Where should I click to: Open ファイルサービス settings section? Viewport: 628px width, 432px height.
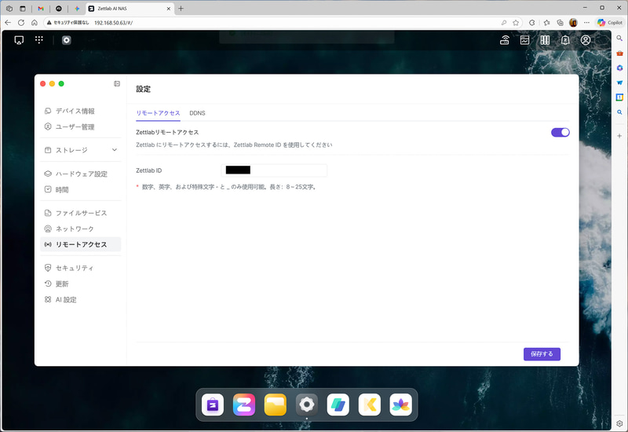[x=80, y=213]
